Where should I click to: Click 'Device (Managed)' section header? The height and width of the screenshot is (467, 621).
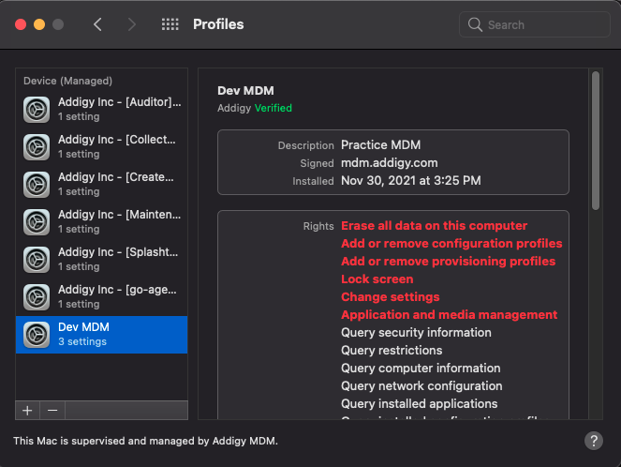[67, 81]
